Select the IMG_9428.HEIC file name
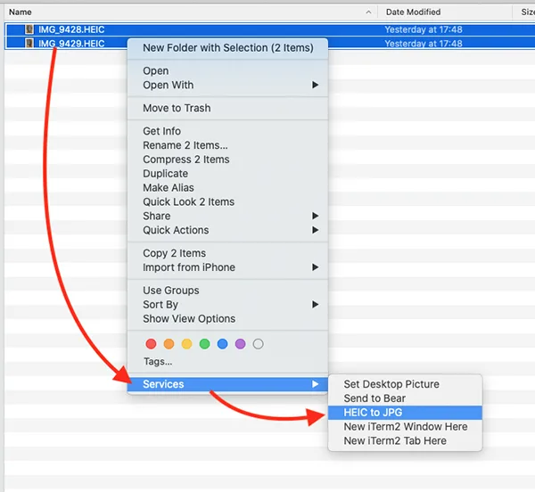Image resolution: width=535 pixels, height=492 pixels. click(71, 29)
